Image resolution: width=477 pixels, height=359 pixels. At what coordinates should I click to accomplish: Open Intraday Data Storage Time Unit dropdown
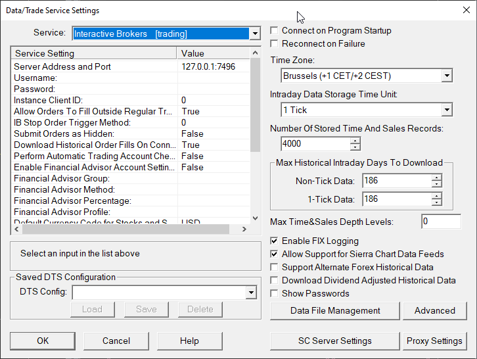(367, 110)
